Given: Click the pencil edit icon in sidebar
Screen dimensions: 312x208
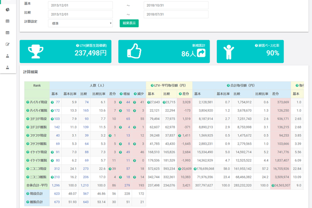Looking at the screenshot, I should [7, 44].
